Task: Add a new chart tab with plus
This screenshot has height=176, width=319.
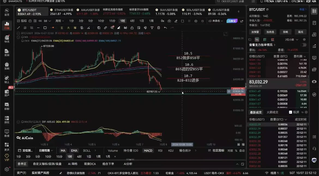Action: [x=239, y=12]
